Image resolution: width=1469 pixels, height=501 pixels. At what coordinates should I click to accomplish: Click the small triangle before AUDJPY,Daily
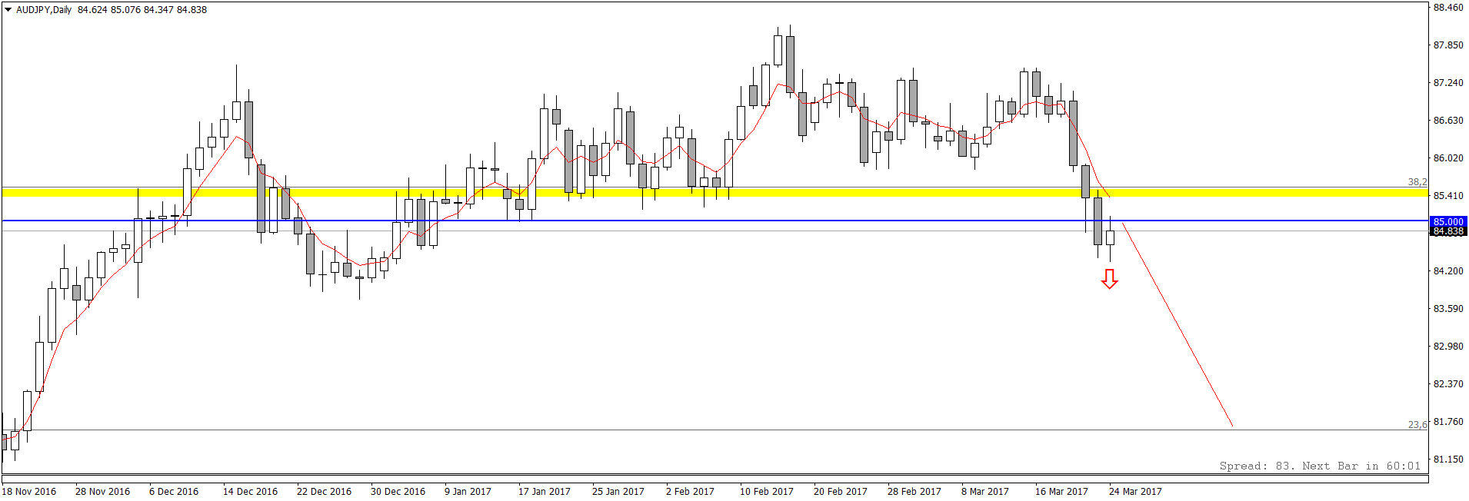(x=8, y=10)
